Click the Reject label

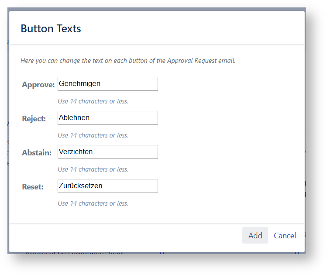(x=34, y=119)
